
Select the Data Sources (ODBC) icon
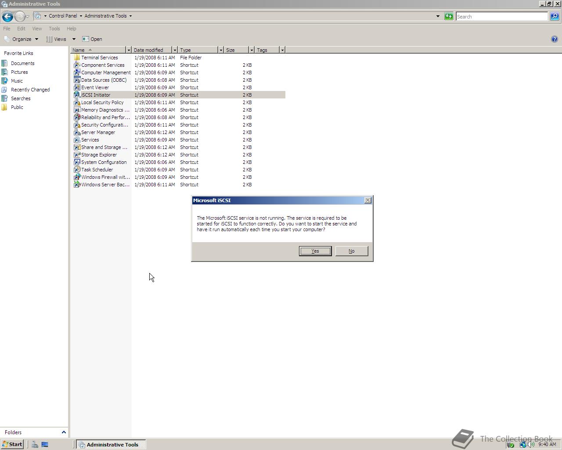click(77, 80)
